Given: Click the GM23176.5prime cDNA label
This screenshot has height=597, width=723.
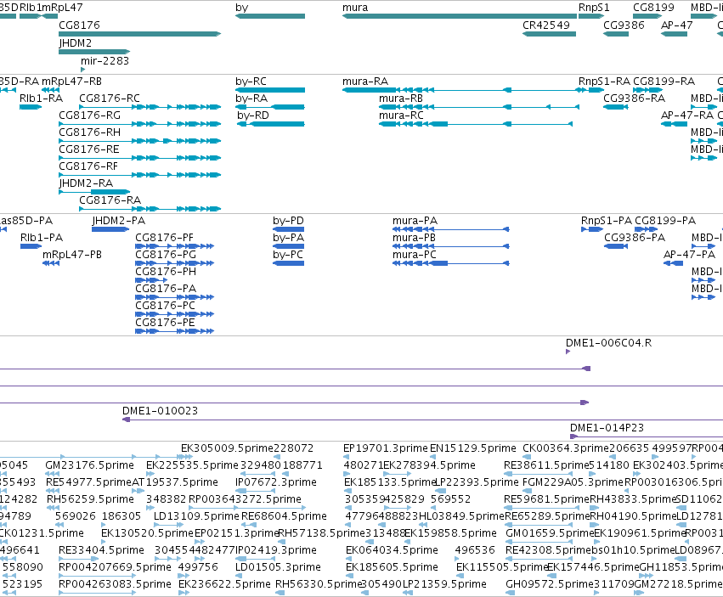Looking at the screenshot, I should tap(89, 465).
